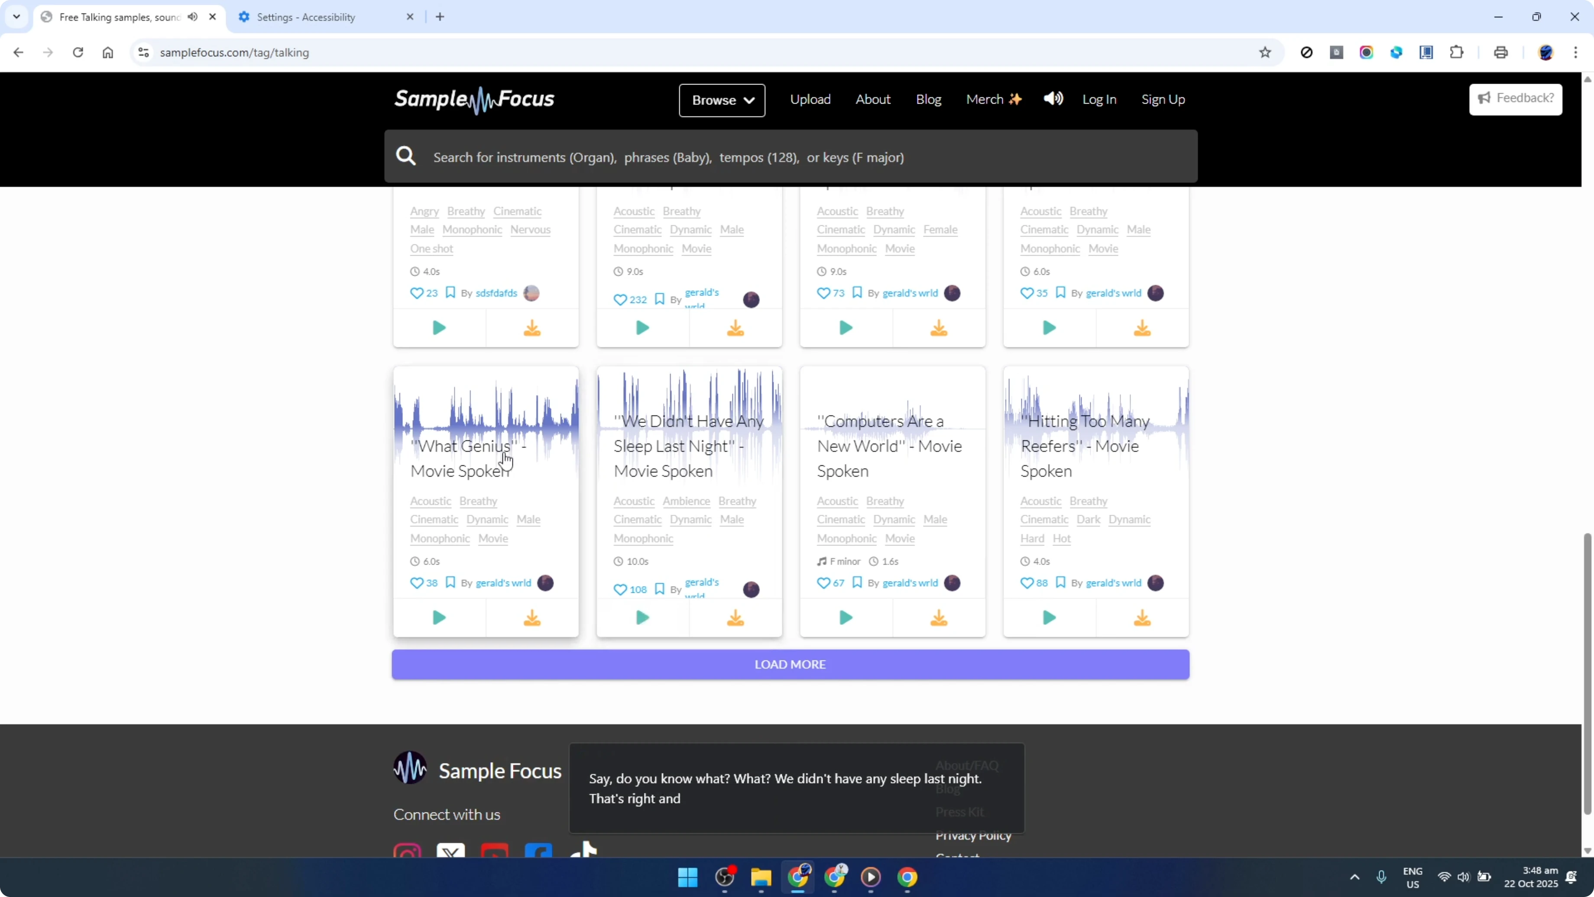Open the Sign Up page

click(1163, 100)
